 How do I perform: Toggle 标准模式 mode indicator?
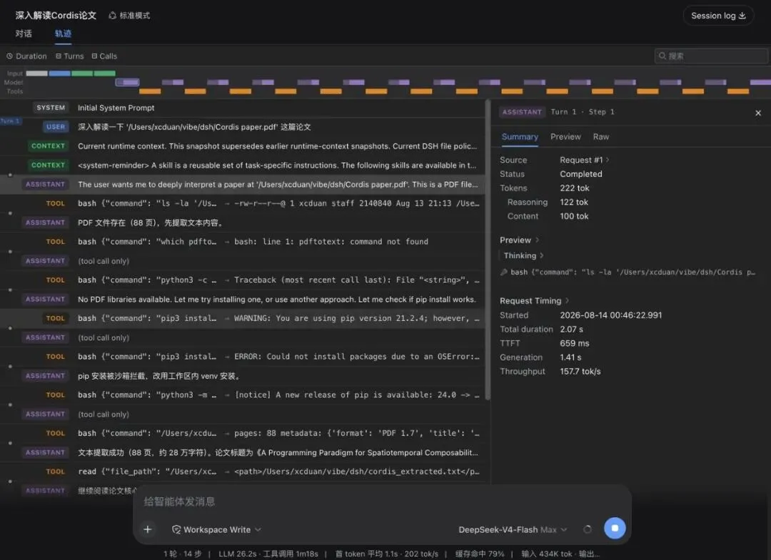[x=129, y=16]
